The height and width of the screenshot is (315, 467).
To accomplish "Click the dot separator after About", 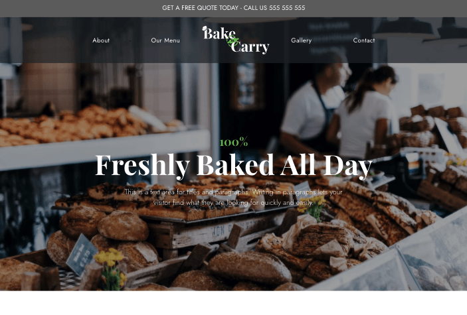I will click(x=130, y=40).
